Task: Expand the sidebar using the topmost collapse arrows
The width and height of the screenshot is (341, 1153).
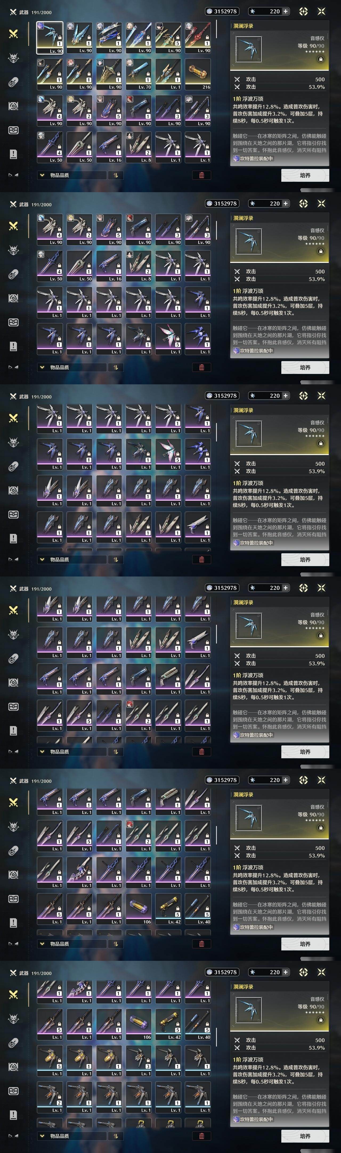Action: 13,175
